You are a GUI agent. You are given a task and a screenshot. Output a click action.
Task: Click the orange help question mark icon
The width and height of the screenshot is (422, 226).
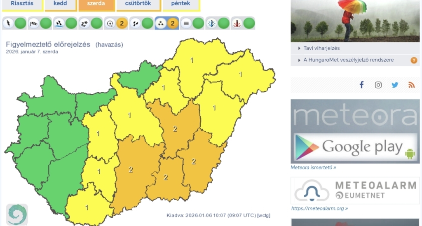414,60
